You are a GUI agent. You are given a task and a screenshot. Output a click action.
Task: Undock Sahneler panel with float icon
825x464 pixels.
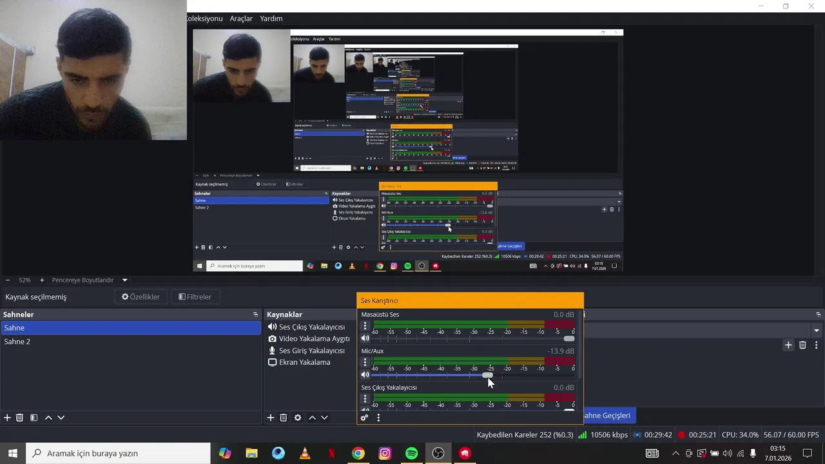click(x=256, y=314)
